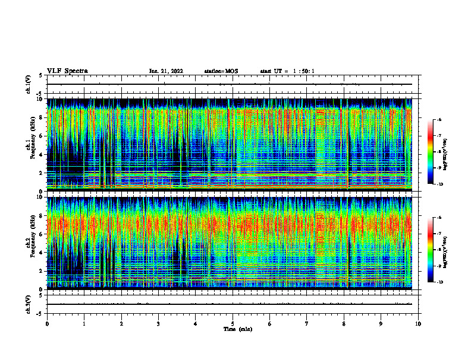
Task: Click the 2 min tick label on Time axis
Action: click(x=121, y=324)
